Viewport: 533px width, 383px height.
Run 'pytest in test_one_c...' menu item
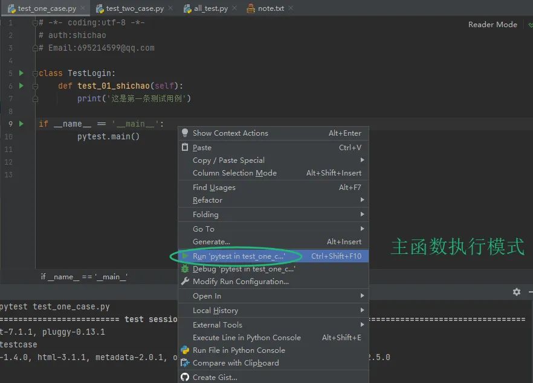(273, 256)
